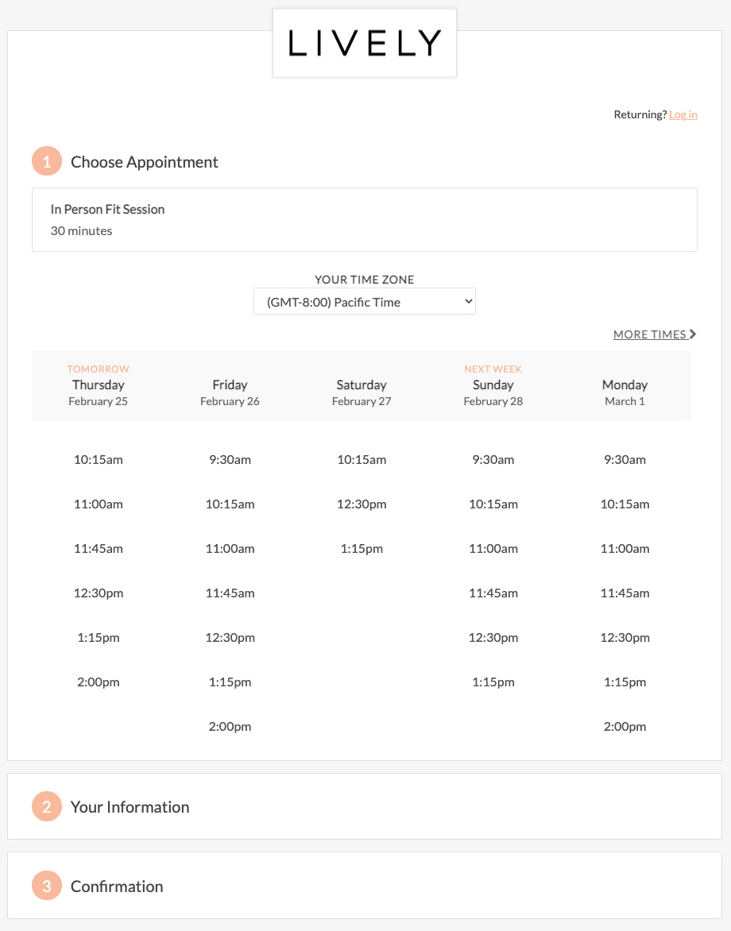Click the TOMORROW label above Thursday
This screenshot has height=931, width=731.
point(98,369)
